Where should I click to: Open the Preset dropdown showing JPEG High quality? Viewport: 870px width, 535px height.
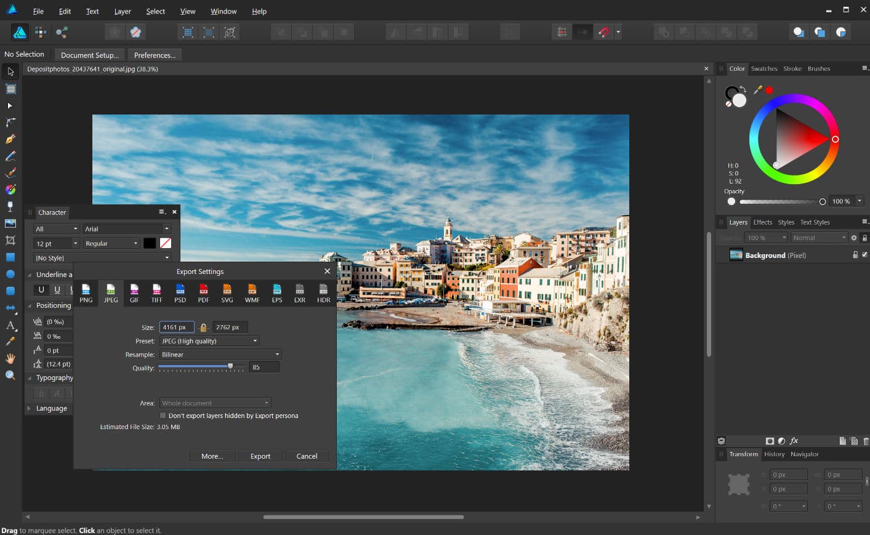pos(209,340)
